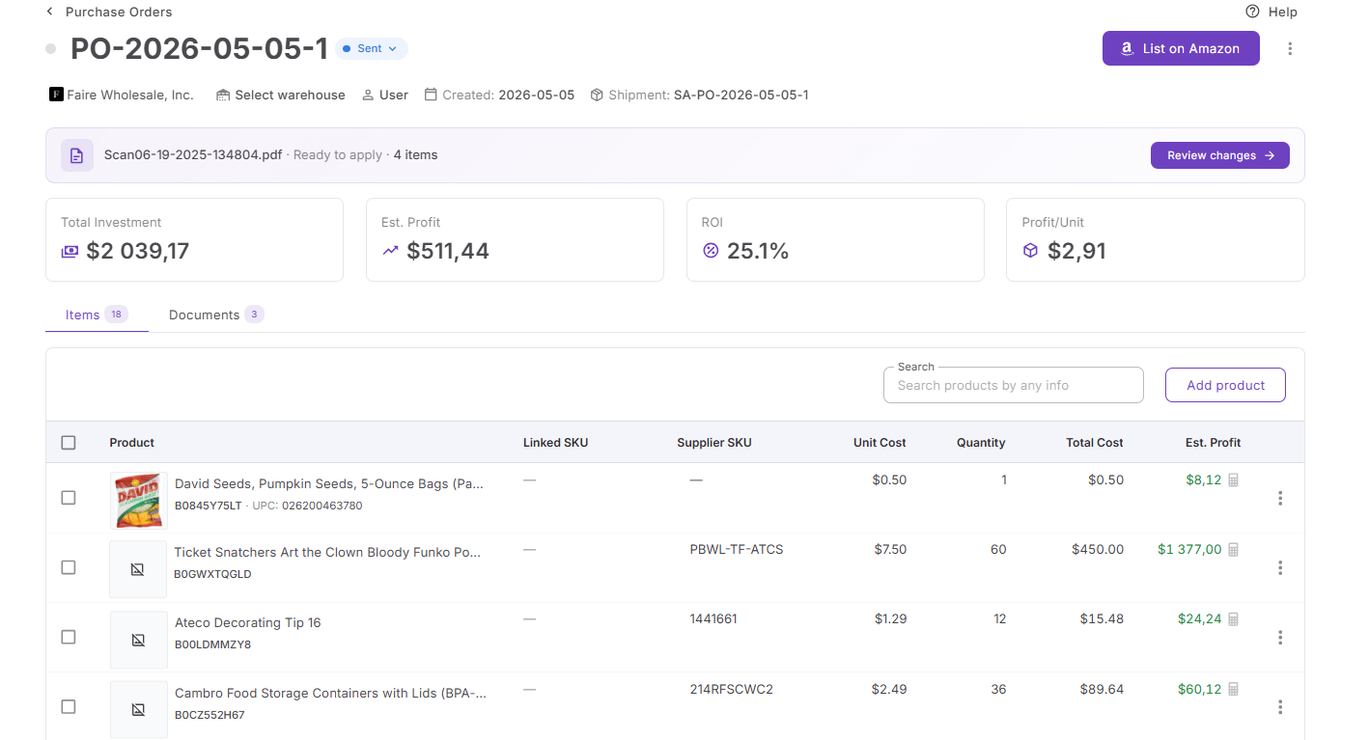Open the PO options three-dot menu
The width and height of the screenshot is (1369, 740).
point(1290,48)
